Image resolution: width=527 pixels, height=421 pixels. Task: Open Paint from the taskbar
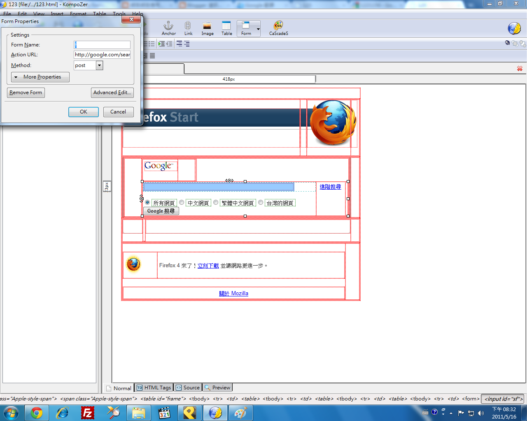[240, 413]
